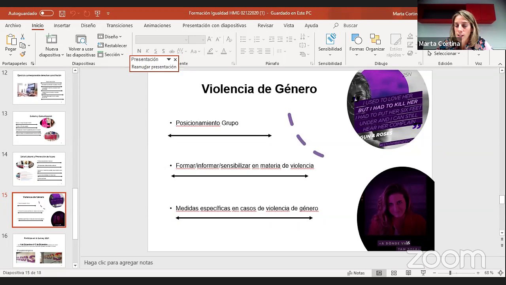Start presentation from beginning via quick access icon
Screen dimensions: 506x285
click(97, 13)
